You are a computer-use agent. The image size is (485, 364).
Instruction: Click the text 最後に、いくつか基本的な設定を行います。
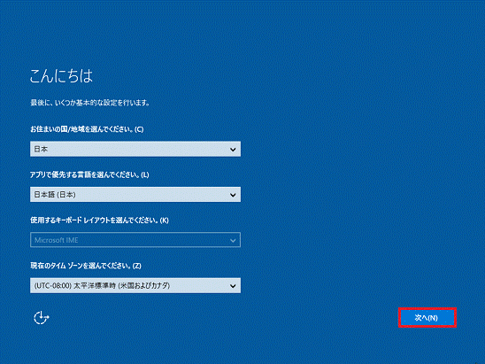[x=90, y=103]
